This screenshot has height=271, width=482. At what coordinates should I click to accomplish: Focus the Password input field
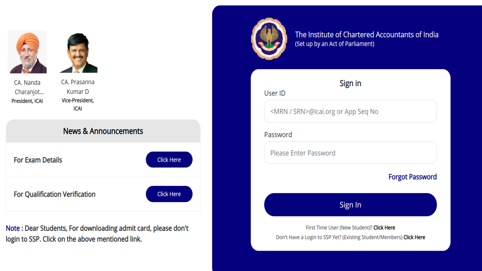(350, 153)
